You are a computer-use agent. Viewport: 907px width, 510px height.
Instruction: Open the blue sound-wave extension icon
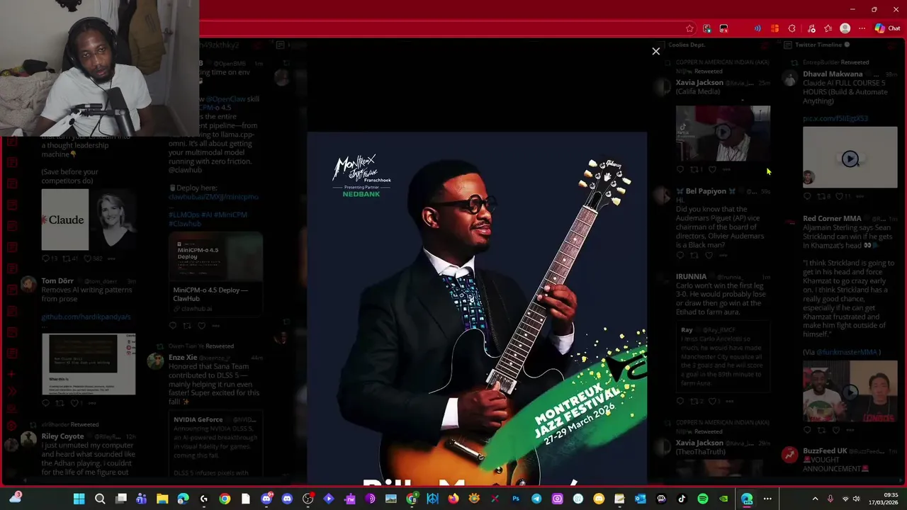coord(757,28)
